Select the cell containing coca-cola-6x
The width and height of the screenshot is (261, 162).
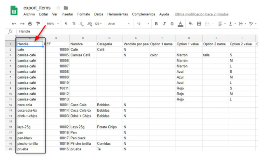coord(30,110)
